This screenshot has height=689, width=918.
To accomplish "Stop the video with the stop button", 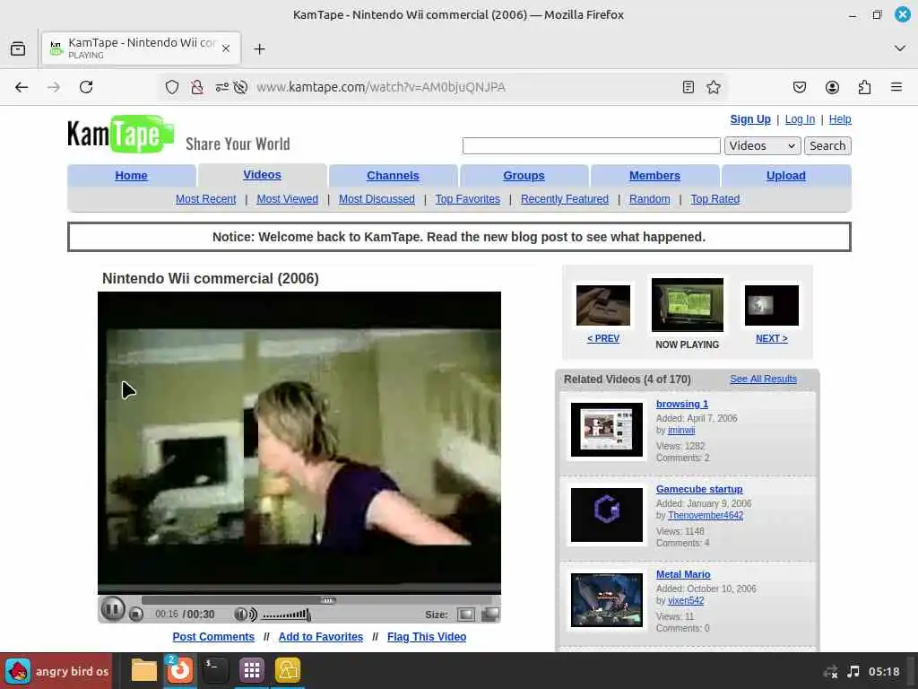I will point(136,614).
